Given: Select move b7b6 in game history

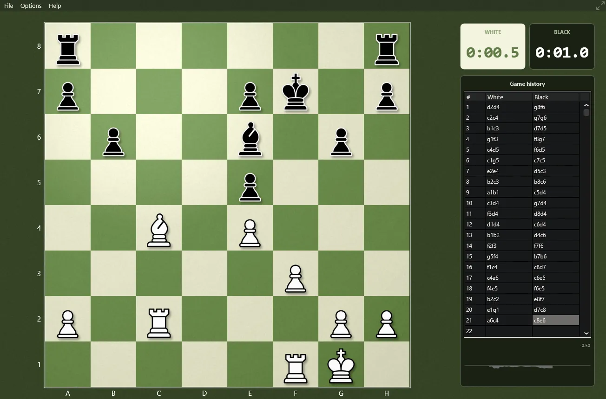Looking at the screenshot, I should click(x=555, y=256).
